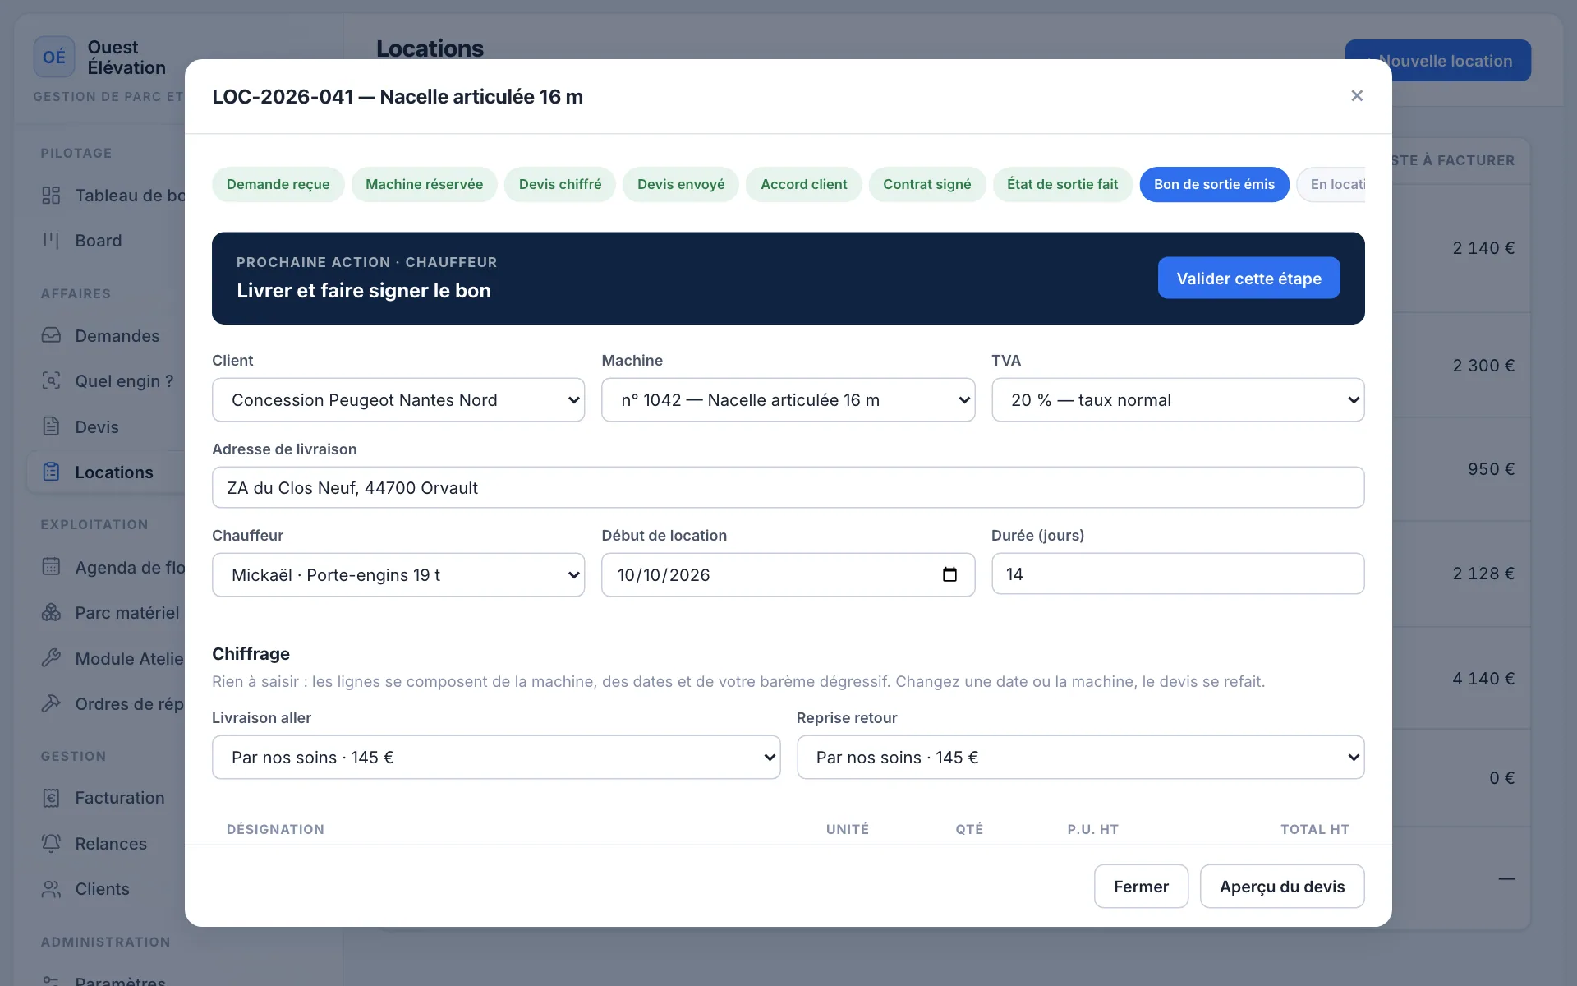Click the Tableau de bord grid icon

[x=51, y=195]
